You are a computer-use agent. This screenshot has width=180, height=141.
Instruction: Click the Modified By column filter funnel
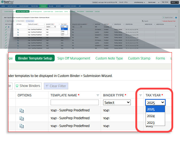tap(155, 24)
